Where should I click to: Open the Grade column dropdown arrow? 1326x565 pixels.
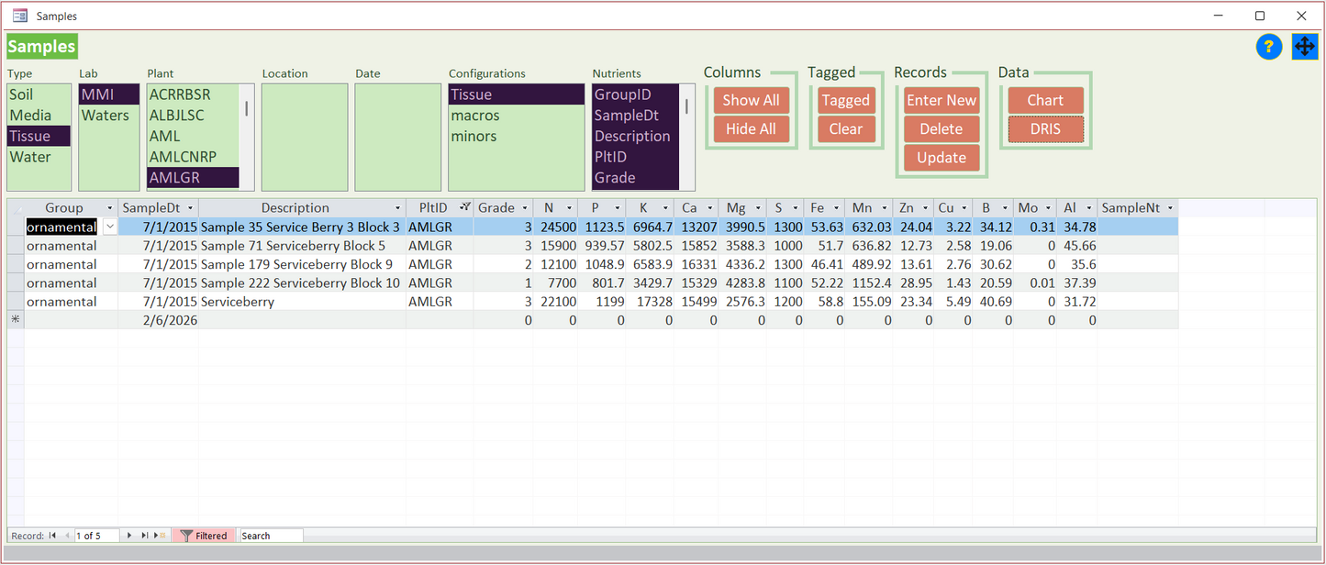524,208
